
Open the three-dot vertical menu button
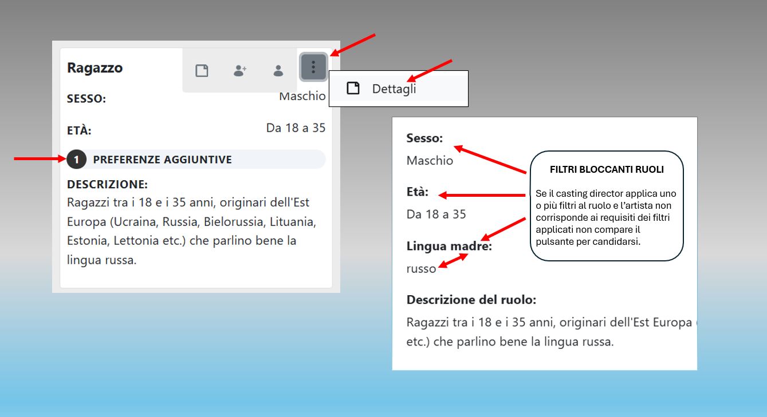[x=313, y=67]
